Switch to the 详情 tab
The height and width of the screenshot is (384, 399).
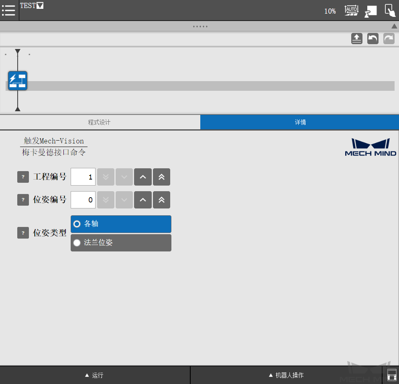[x=300, y=122]
